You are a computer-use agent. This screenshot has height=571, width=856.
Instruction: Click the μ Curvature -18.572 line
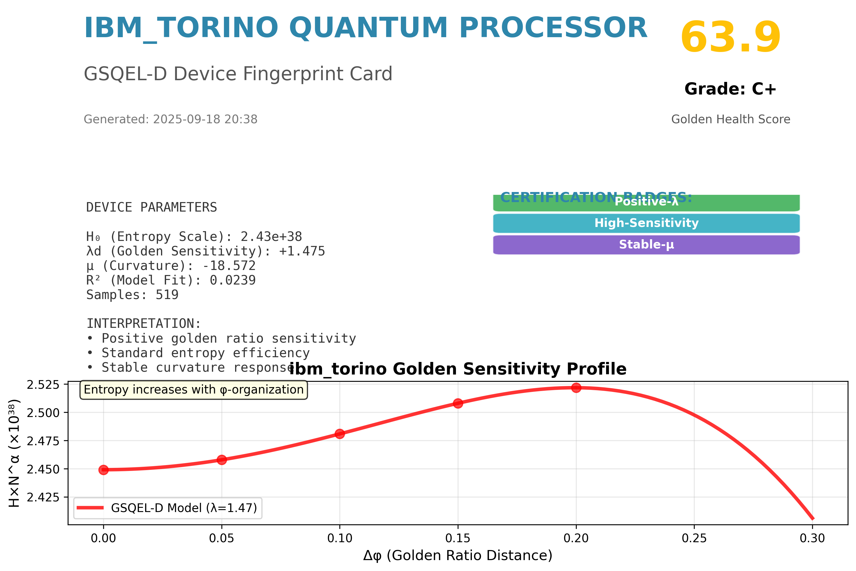coord(171,266)
